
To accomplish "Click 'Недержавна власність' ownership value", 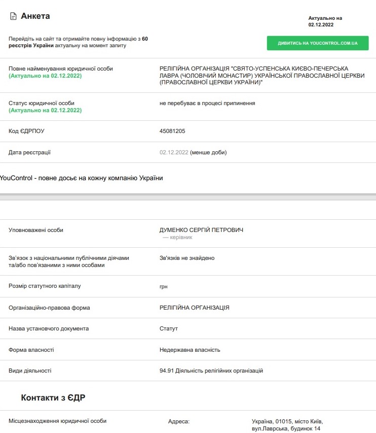I will [x=190, y=350].
